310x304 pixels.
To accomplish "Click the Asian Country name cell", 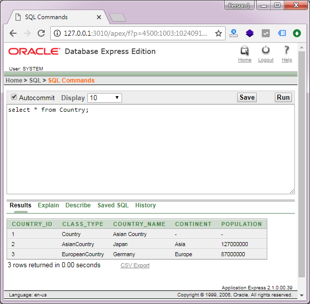I will pos(130,234).
